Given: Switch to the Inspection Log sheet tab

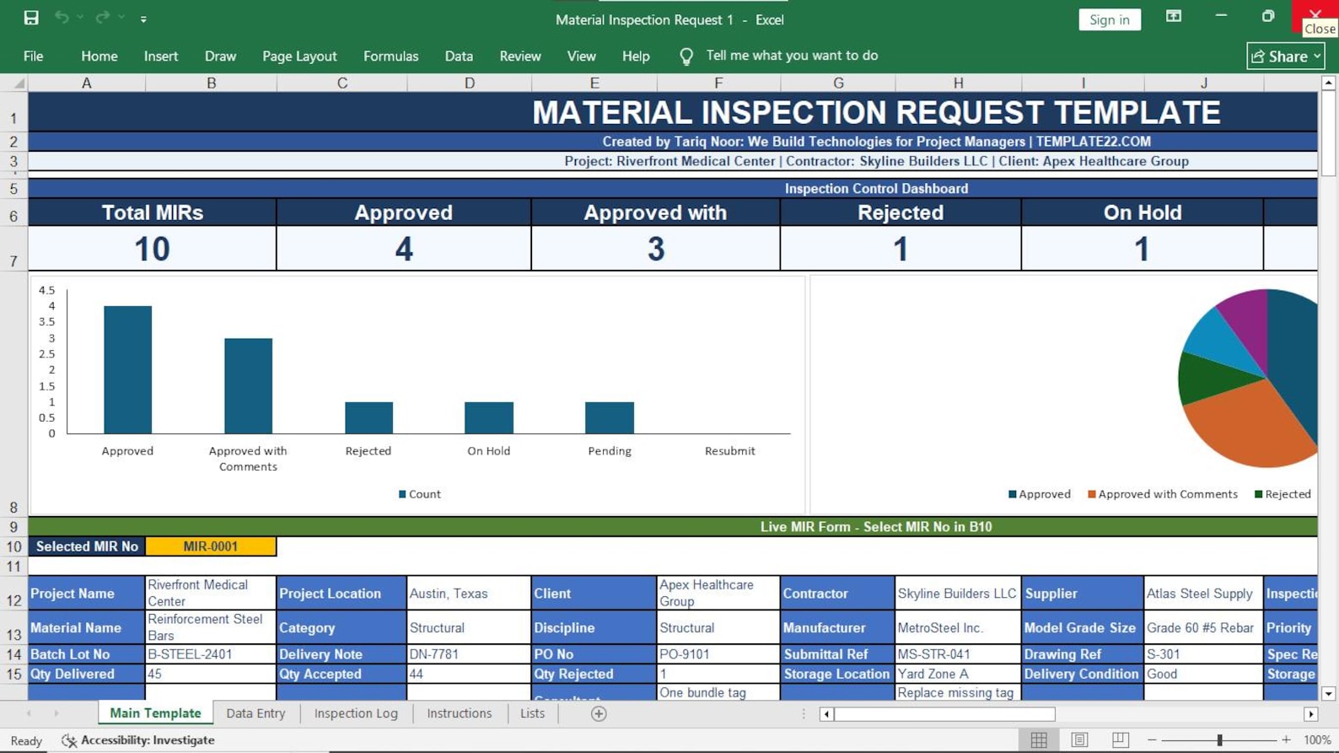Looking at the screenshot, I should tap(356, 713).
